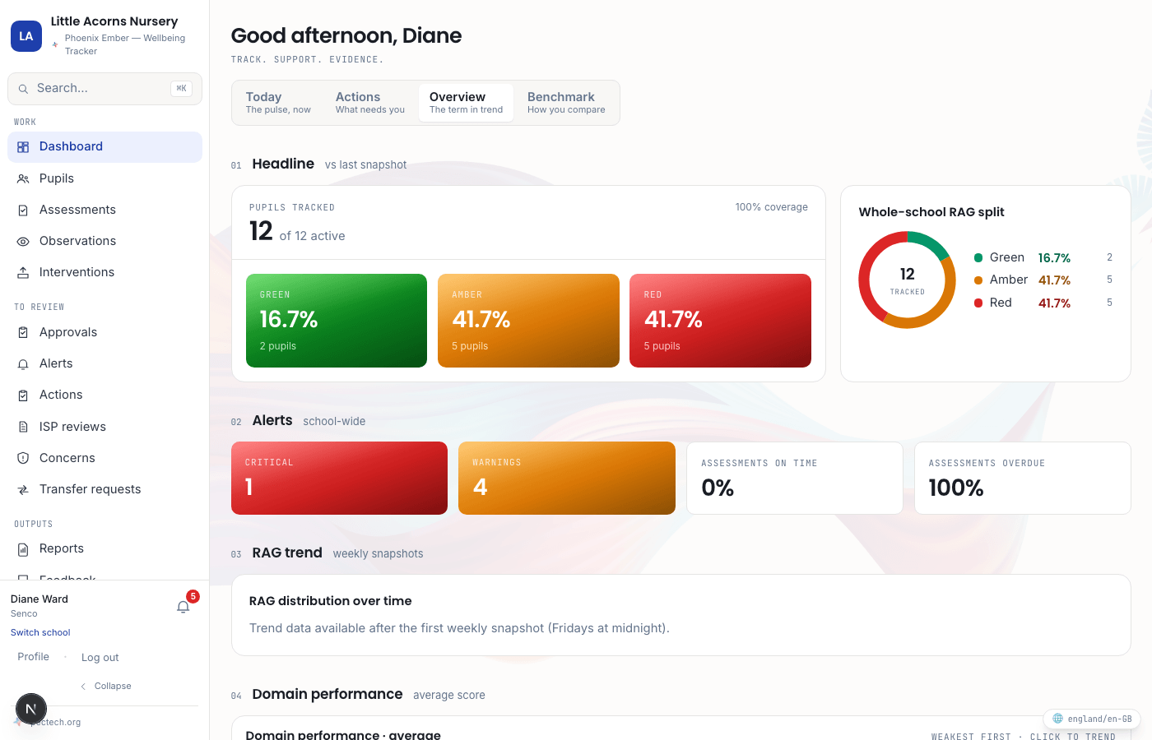Click the Search input field
The height and width of the screenshot is (740, 1152).
pos(105,89)
